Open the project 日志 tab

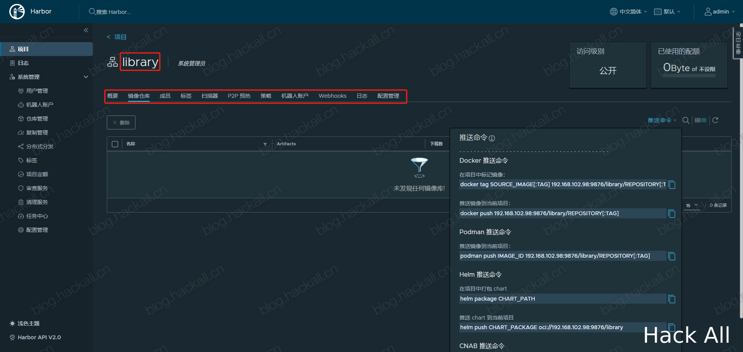[362, 96]
